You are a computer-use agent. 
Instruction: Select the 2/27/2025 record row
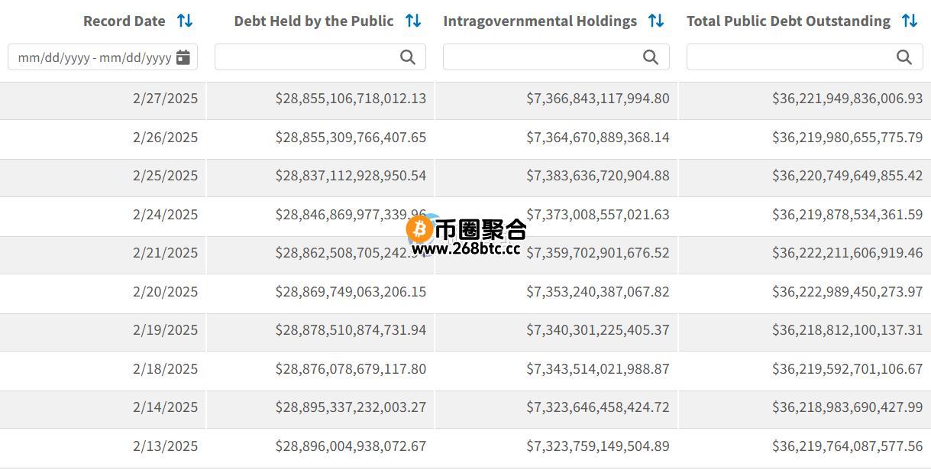pyautogui.click(x=465, y=99)
